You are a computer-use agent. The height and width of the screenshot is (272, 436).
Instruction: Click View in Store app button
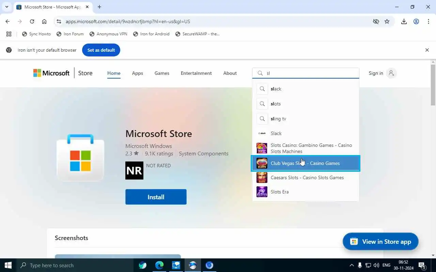pyautogui.click(x=380, y=242)
